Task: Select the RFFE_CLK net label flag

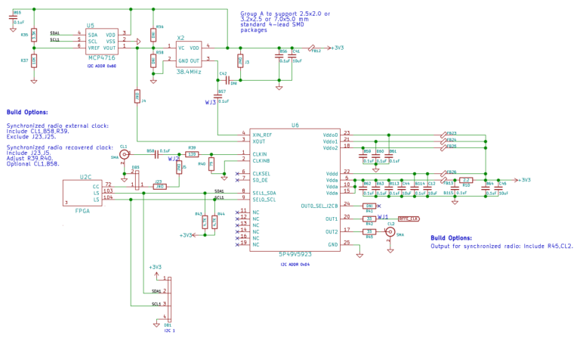Action: click(409, 219)
